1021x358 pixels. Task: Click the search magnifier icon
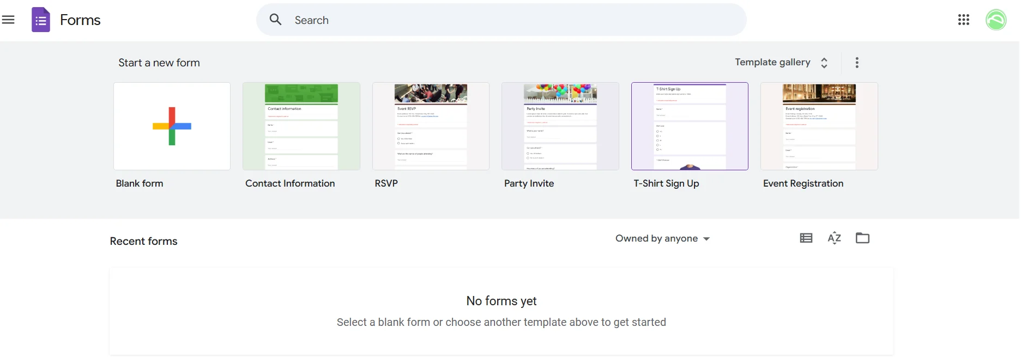pos(276,20)
